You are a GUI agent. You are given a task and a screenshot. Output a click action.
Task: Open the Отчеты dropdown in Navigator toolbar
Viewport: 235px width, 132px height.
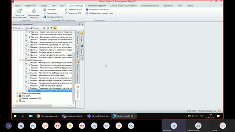[x=35, y=28]
